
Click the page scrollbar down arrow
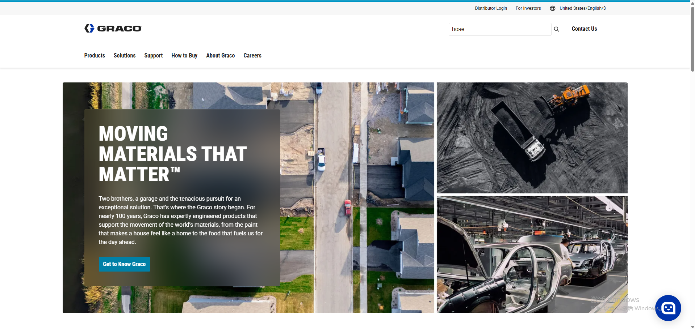tap(692, 327)
